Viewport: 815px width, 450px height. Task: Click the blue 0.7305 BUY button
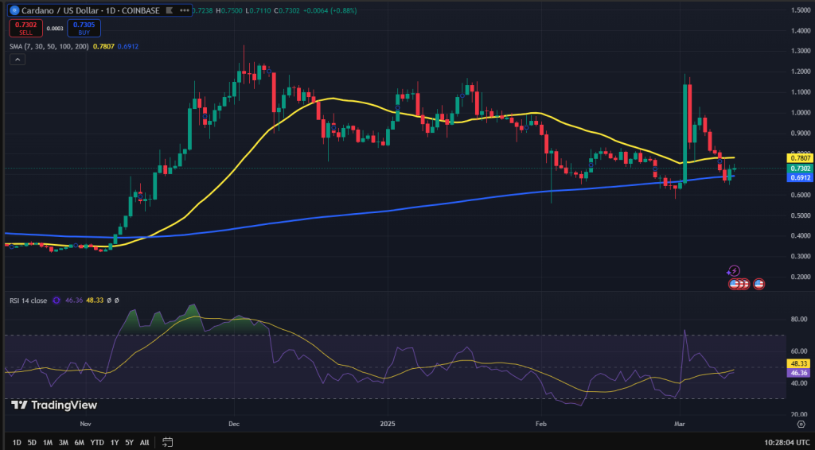[x=84, y=28]
